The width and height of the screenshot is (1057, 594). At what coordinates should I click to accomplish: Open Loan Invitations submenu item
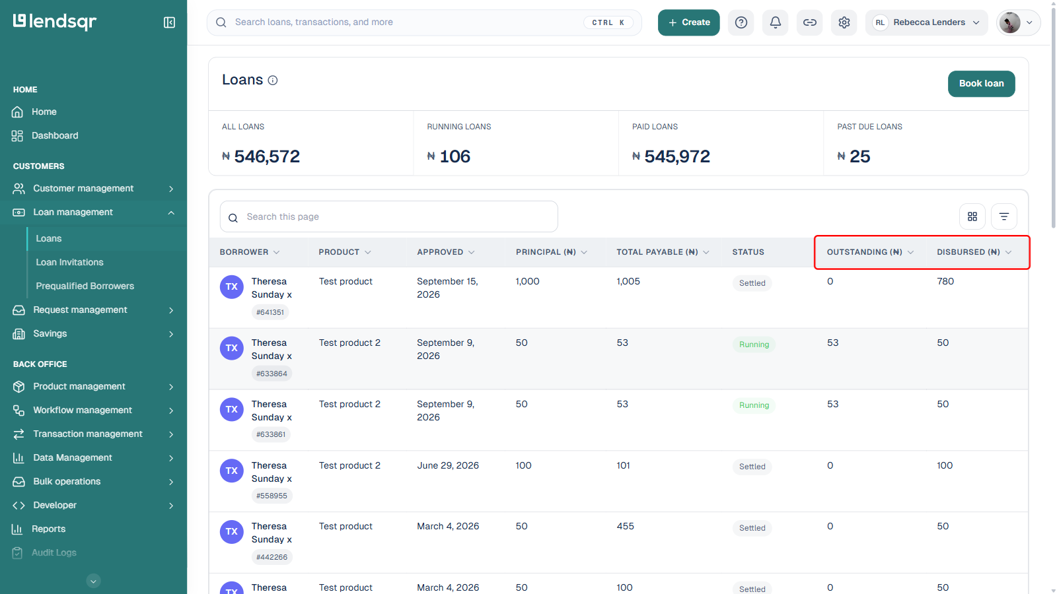click(69, 263)
